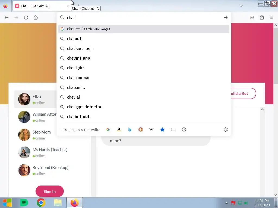
Task: Open the Windows Start menu
Action: coord(7,203)
